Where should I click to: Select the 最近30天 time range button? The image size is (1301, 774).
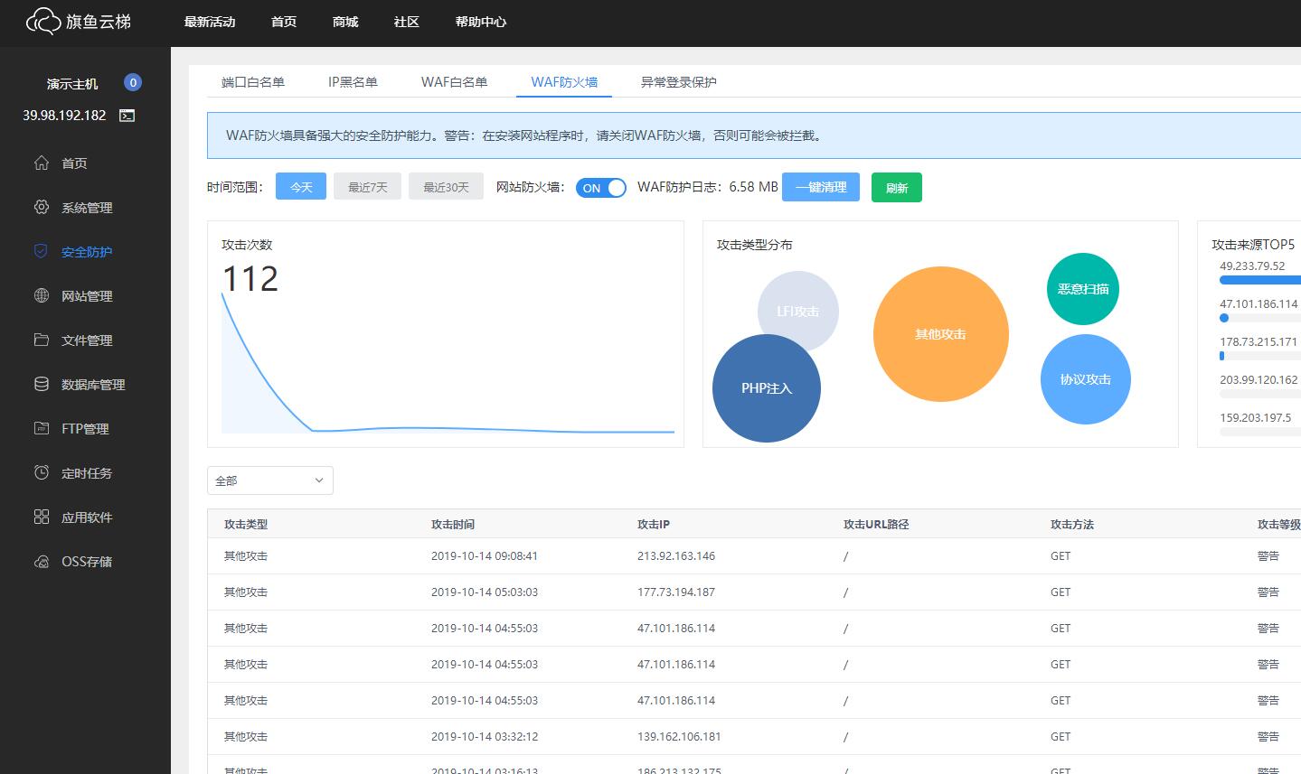pyautogui.click(x=447, y=187)
